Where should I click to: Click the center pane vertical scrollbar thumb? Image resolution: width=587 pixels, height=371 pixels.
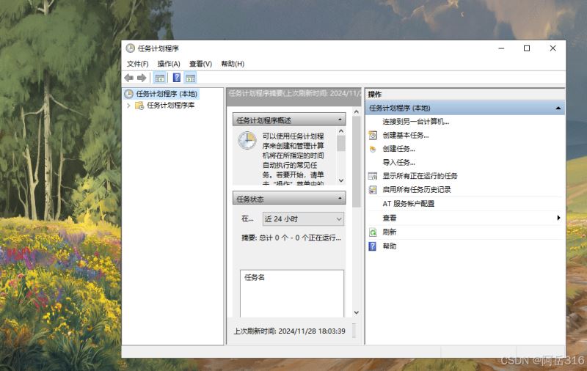pyautogui.click(x=357, y=161)
